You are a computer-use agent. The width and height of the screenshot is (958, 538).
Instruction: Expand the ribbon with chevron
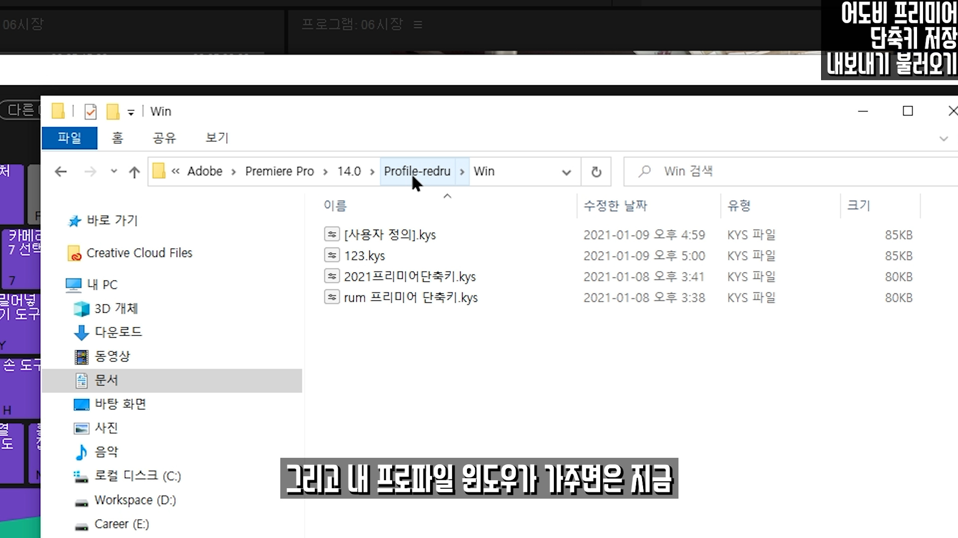point(943,138)
